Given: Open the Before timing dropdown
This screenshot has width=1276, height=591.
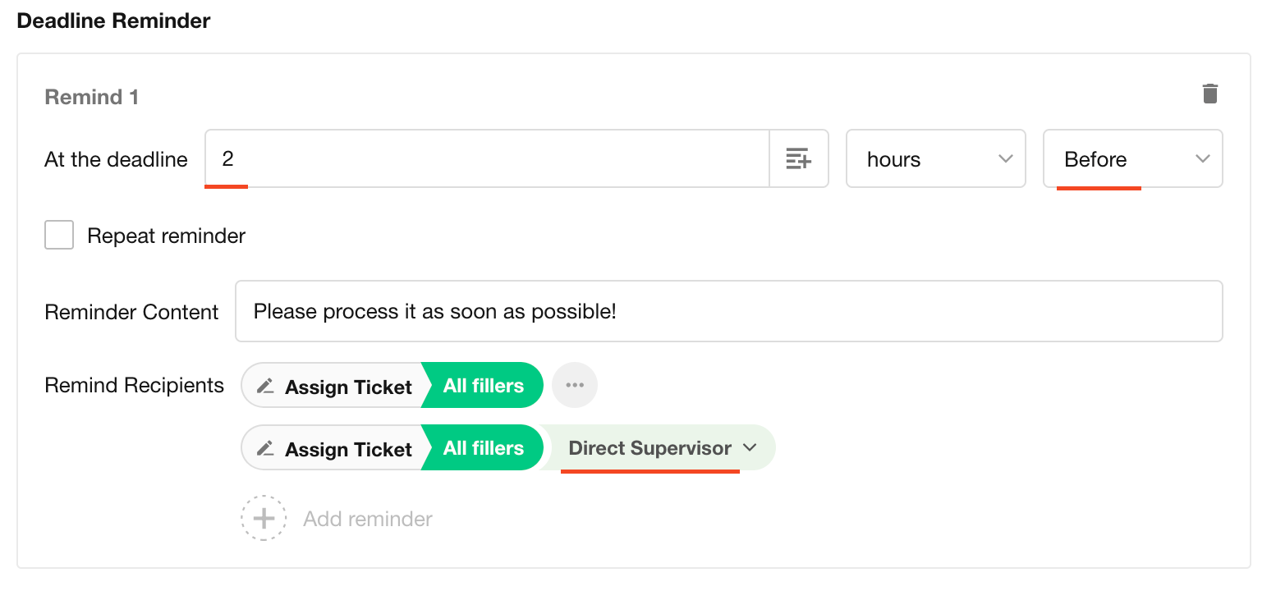Looking at the screenshot, I should [1132, 159].
